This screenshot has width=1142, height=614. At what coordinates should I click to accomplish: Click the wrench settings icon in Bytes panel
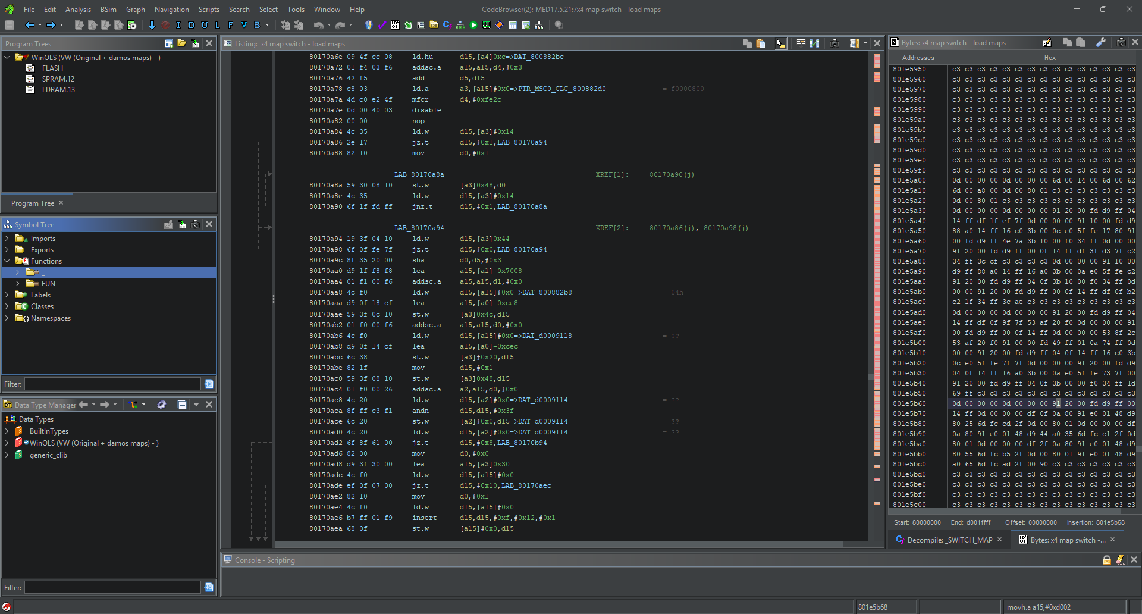click(x=1101, y=43)
